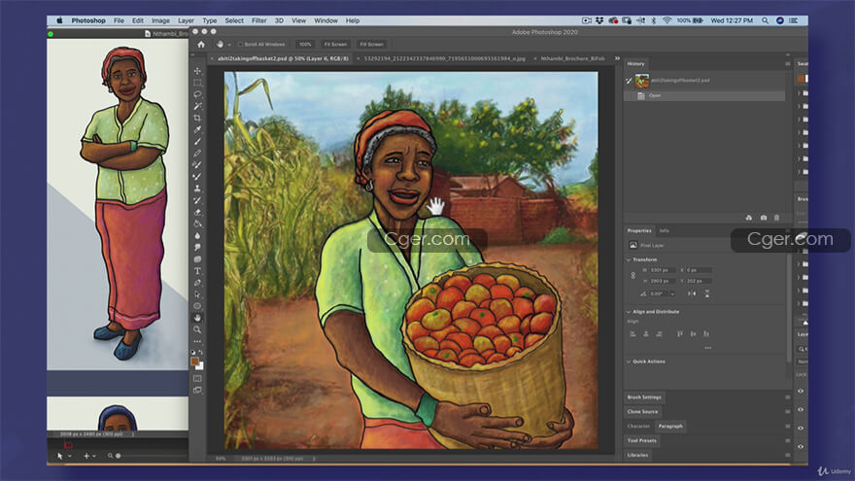Align top edges icon in Properties

(680, 333)
